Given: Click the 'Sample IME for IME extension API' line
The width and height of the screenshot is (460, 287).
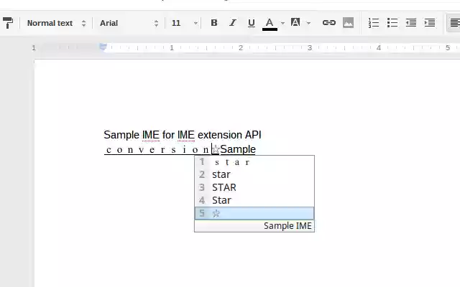Looking at the screenshot, I should pyautogui.click(x=182, y=135).
